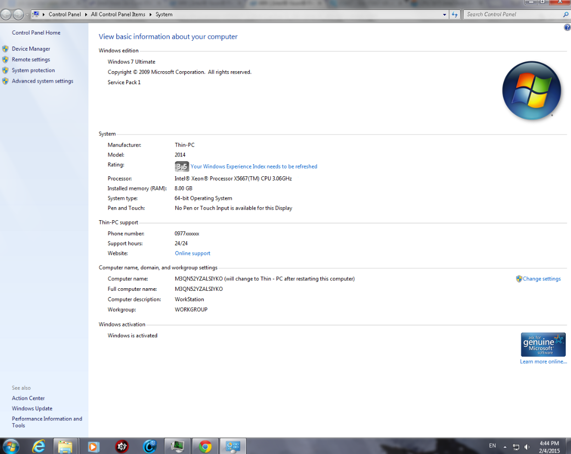Click the "64-bit Operating System" text
The width and height of the screenshot is (571, 454).
pos(203,198)
